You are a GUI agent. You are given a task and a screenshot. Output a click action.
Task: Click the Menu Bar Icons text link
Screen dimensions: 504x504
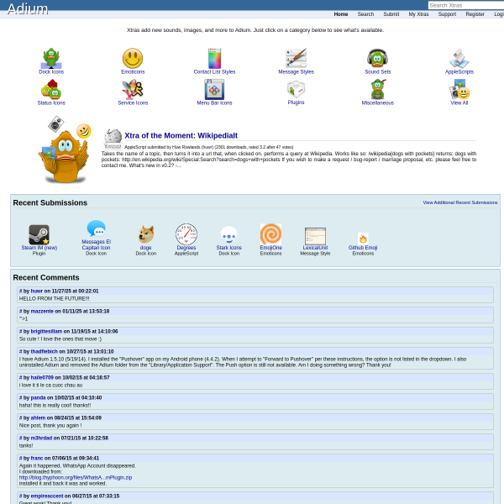tap(214, 102)
